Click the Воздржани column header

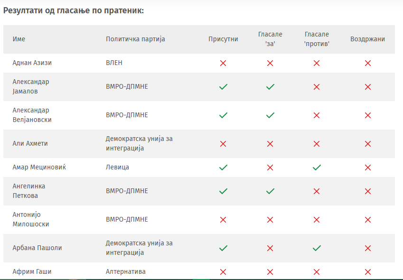367,39
